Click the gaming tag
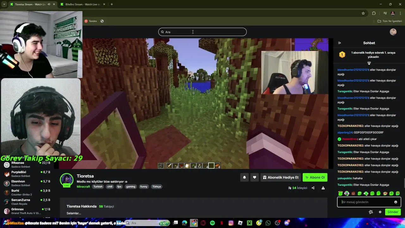Image resolution: width=405 pixels, height=228 pixels. 131,187
